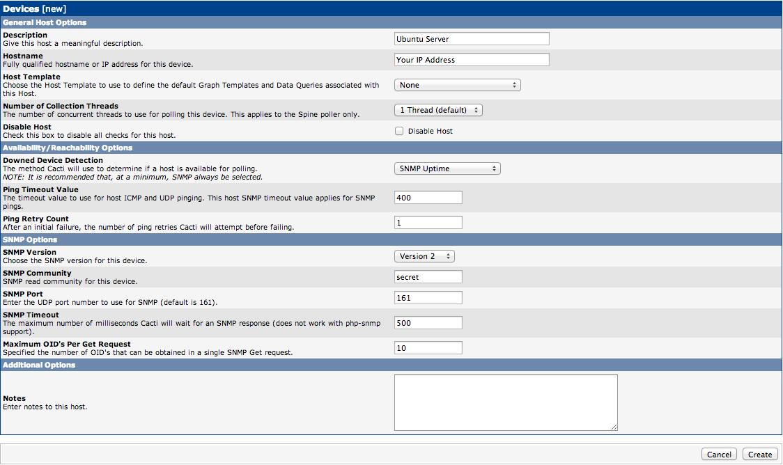Click the Create button
Viewport: 783px width, 465px height.
click(x=760, y=454)
